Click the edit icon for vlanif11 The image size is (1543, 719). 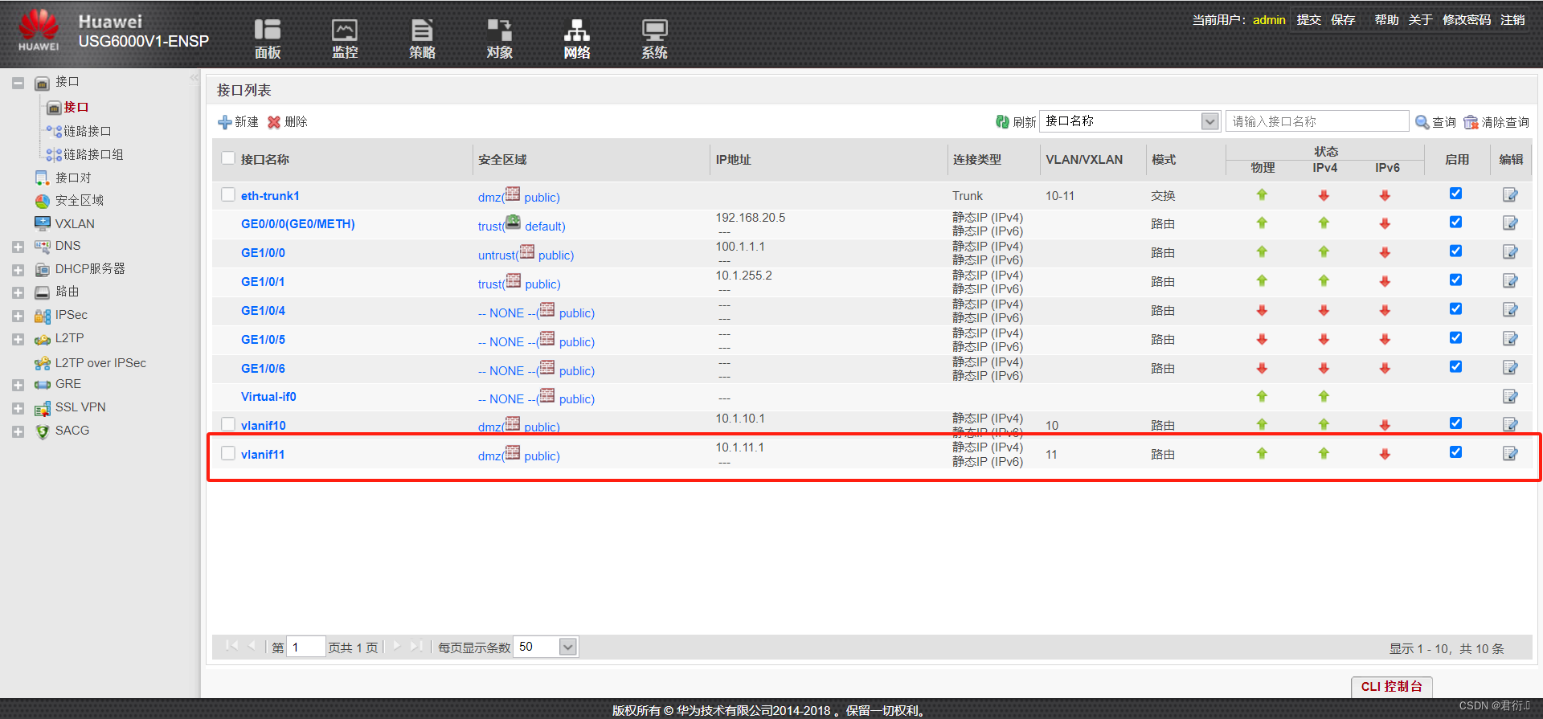1510,454
